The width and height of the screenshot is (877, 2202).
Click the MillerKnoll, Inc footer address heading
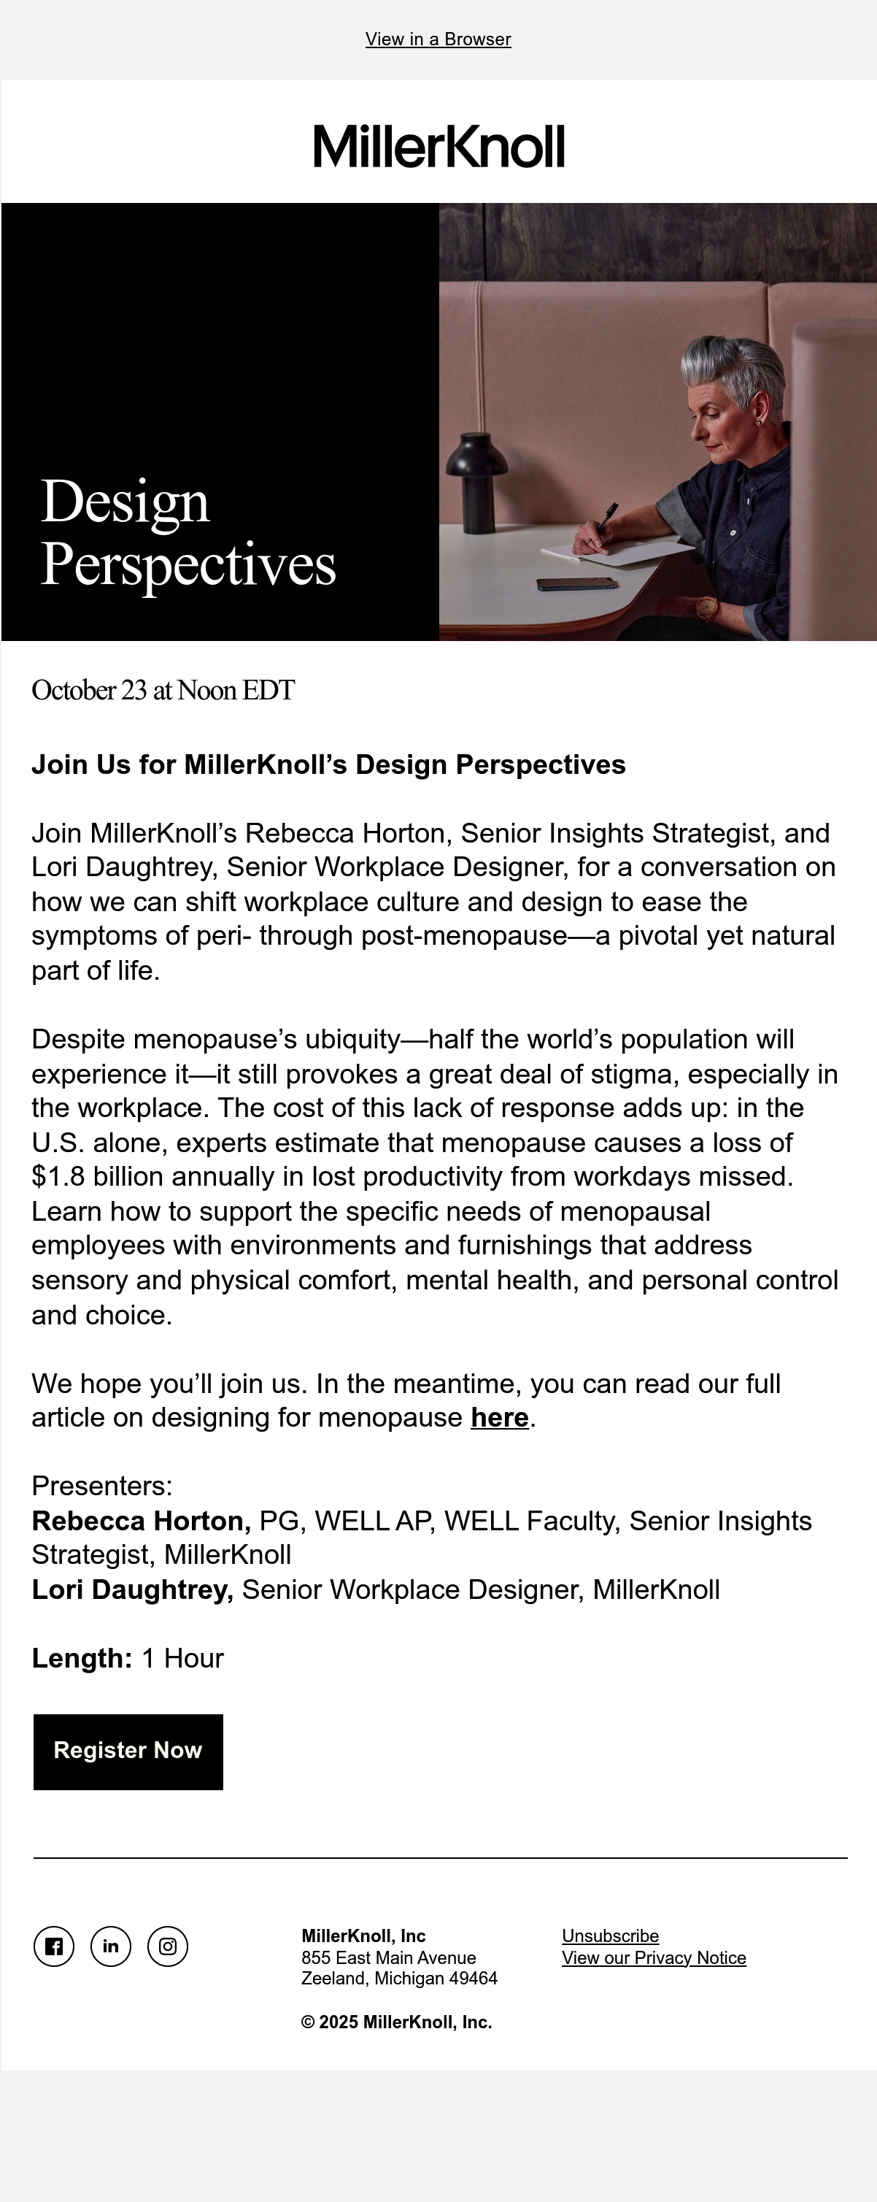(x=364, y=1936)
